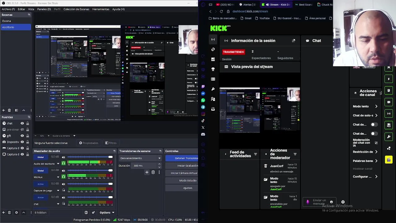Open Captura de juego channel dropdown arrow
The image size is (396, 223).
58,190
